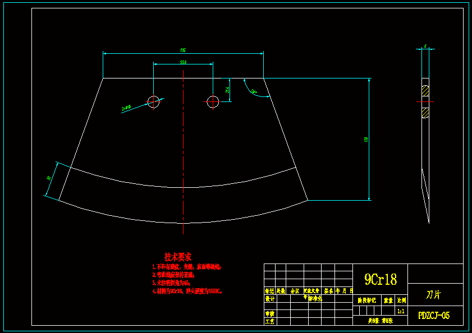Click the 设计 row label in title block

click(x=270, y=299)
